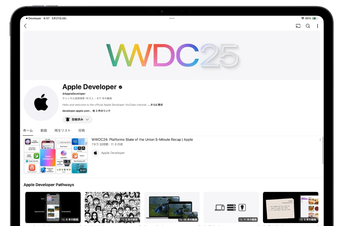
Task: Switch to the 動画 tab
Action: 44,130
